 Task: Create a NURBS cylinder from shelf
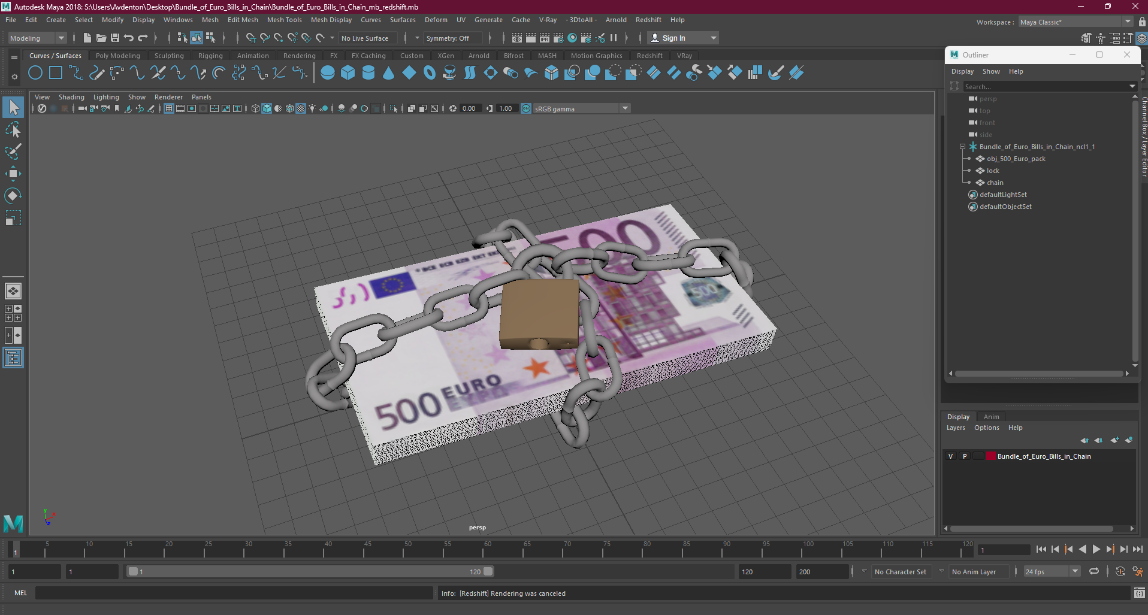pyautogui.click(x=368, y=73)
